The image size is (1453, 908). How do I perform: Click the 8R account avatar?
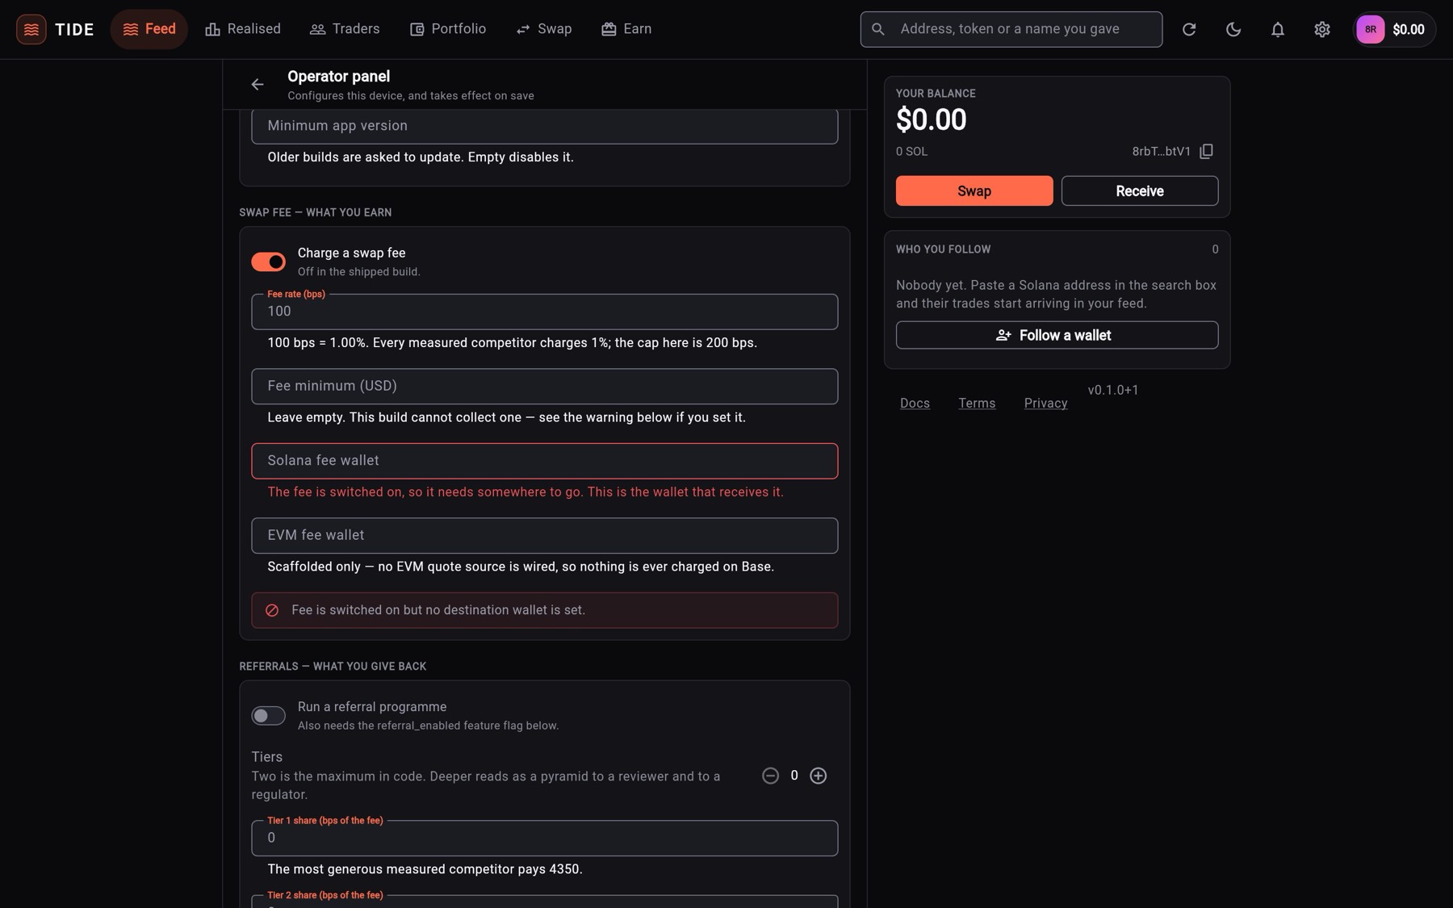[x=1371, y=30]
